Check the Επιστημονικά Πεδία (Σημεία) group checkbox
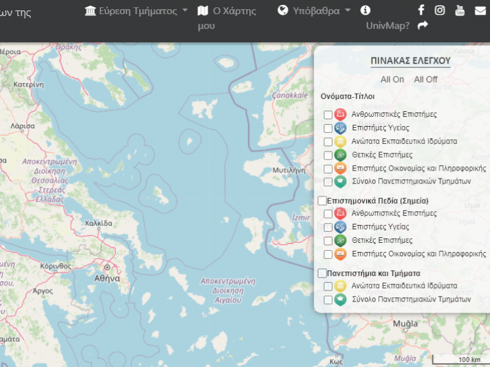This screenshot has height=367, width=490. (322, 201)
